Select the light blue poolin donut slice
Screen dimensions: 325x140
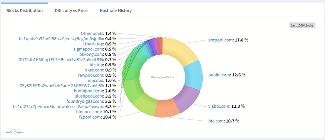click(193, 76)
